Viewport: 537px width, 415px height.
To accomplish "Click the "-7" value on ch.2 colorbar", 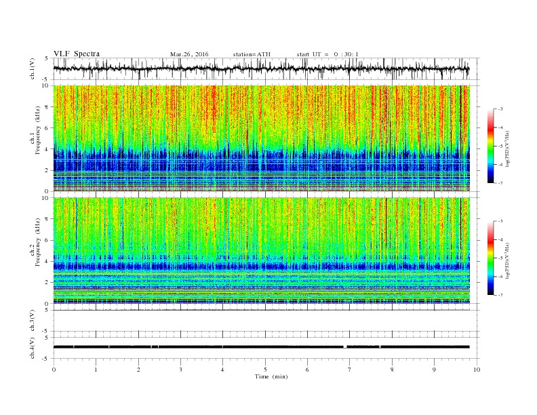I will tap(500, 295).
